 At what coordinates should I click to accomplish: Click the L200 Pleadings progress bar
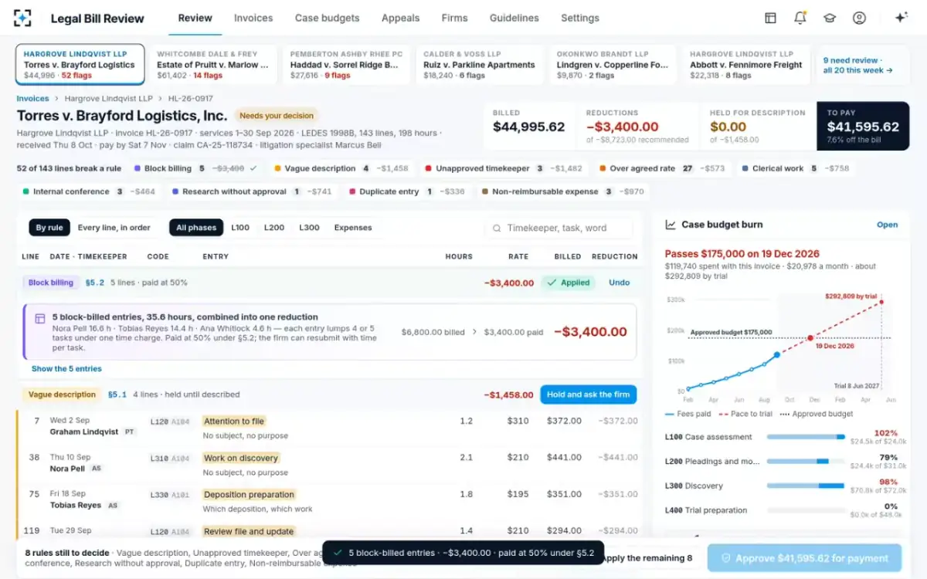click(x=806, y=462)
